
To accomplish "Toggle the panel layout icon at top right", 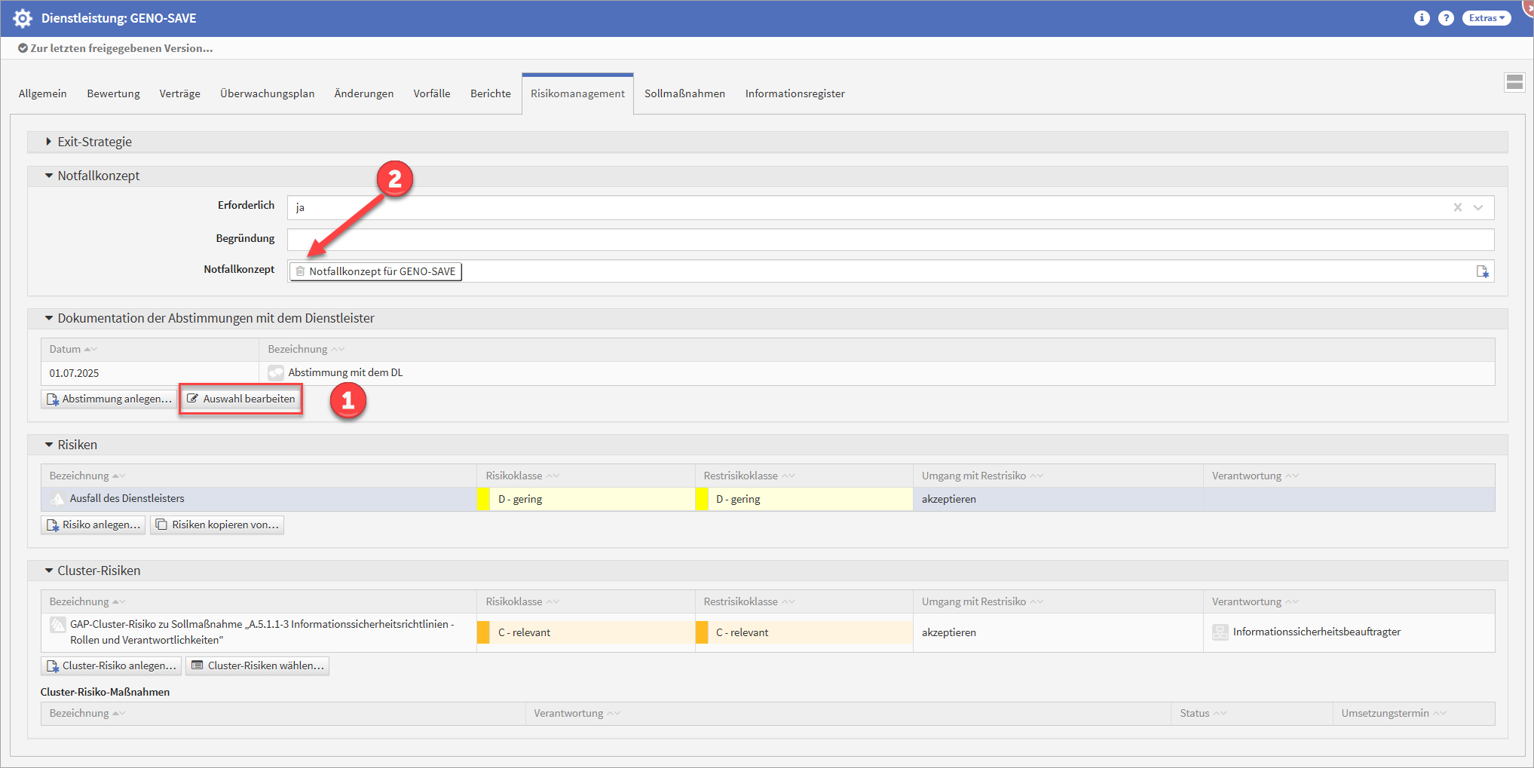I will (x=1514, y=83).
